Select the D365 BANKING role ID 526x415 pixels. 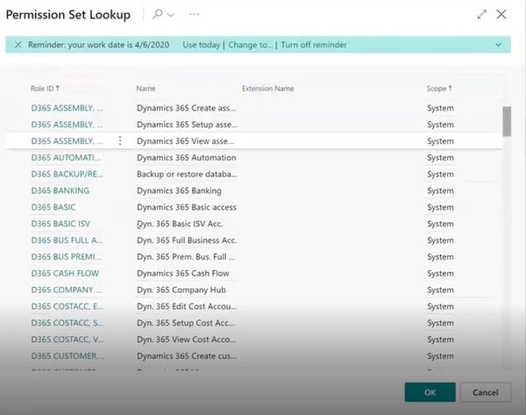point(60,190)
